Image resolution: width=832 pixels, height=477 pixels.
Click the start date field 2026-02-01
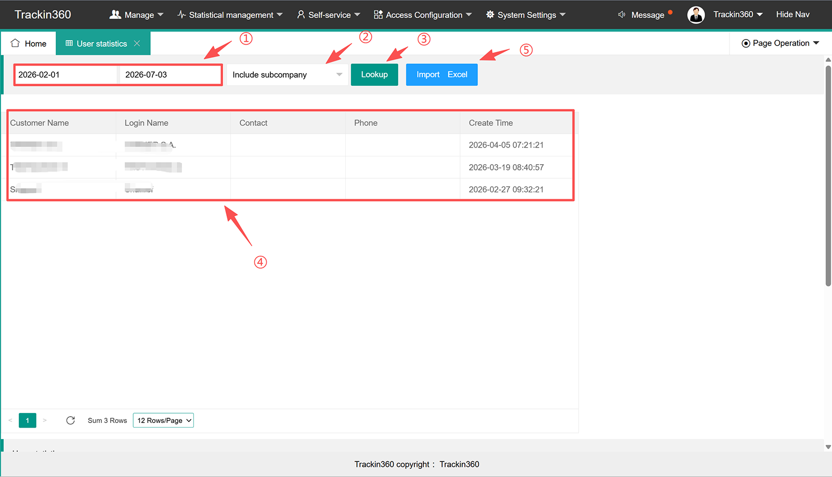[66, 75]
